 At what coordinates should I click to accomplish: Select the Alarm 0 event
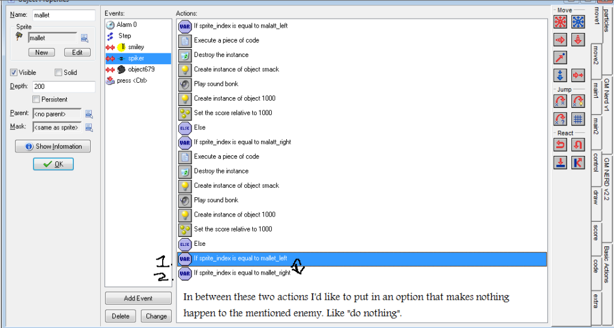(138, 25)
